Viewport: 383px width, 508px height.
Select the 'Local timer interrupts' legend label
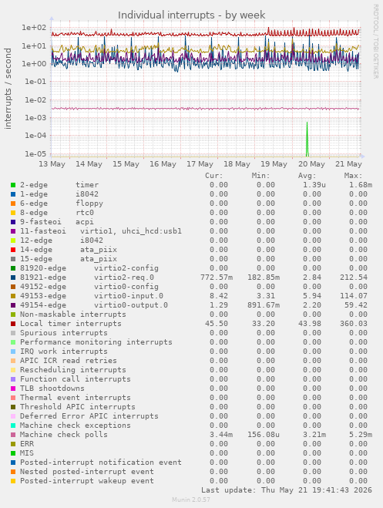pos(71,324)
